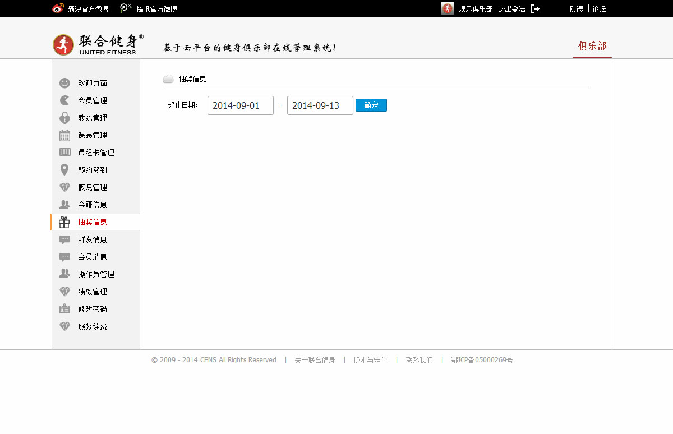The height and width of the screenshot is (434, 673).
Task: Click the smiley icon beside 欢迎页面
Action: (x=64, y=83)
